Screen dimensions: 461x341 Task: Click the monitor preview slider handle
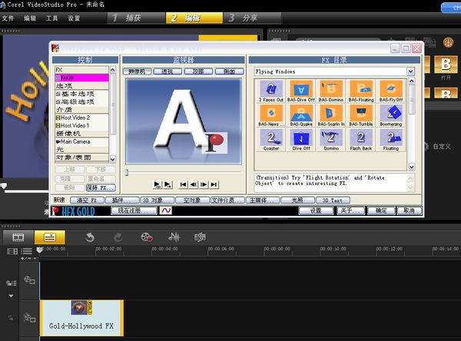(x=127, y=173)
